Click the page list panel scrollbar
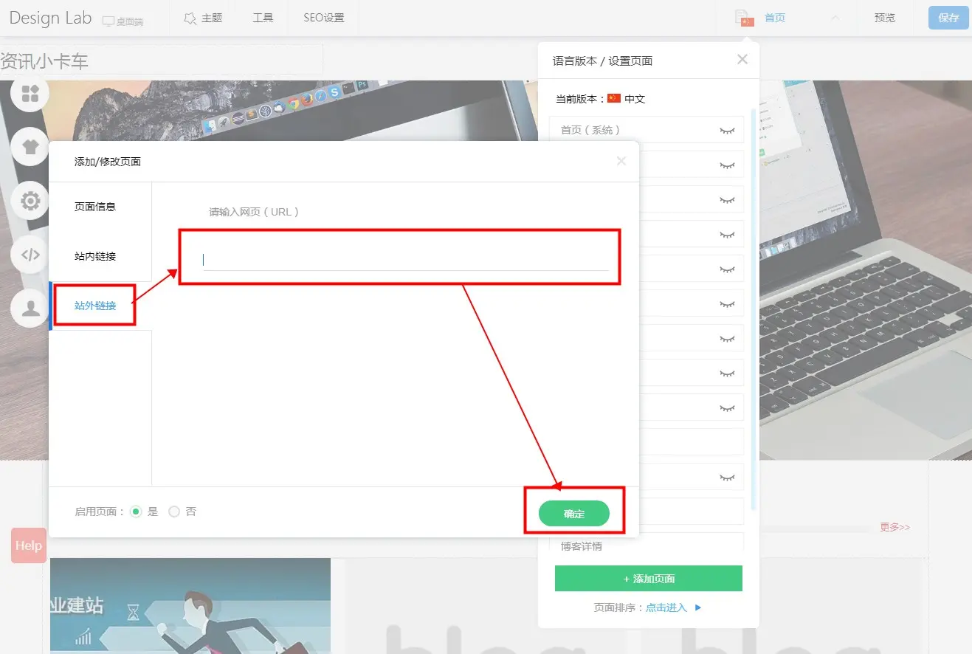This screenshot has height=654, width=972. pos(754,295)
